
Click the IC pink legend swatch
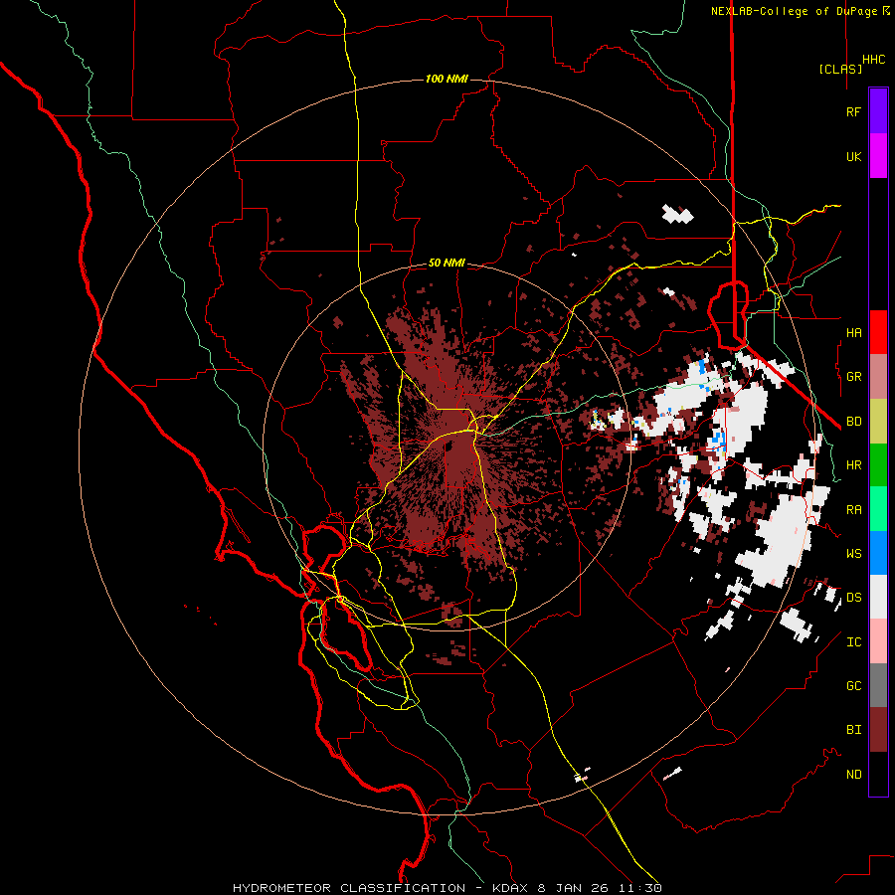pyautogui.click(x=878, y=641)
